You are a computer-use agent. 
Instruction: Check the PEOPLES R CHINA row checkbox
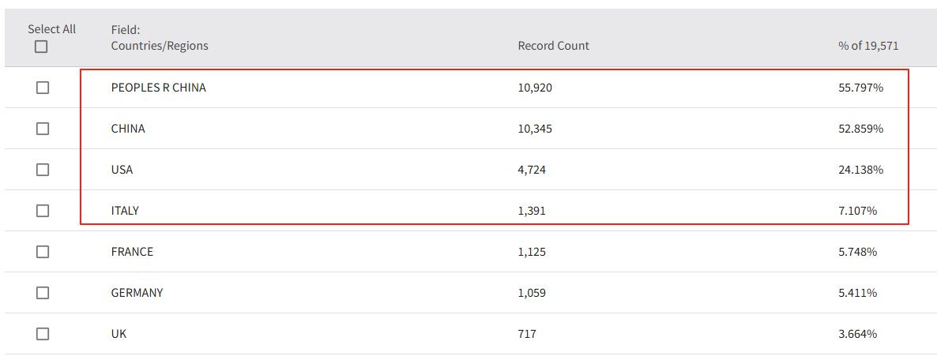click(x=43, y=88)
